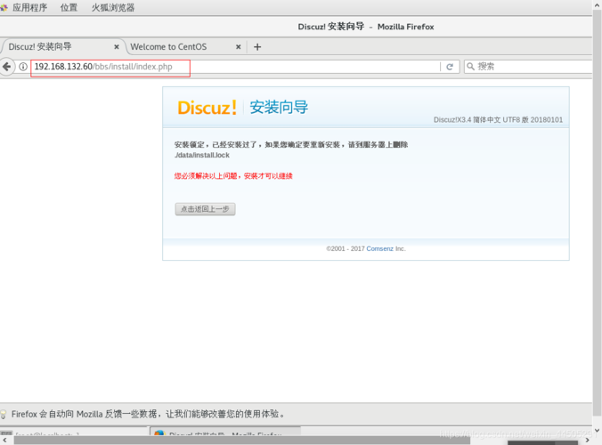Viewport: 602px width, 445px height.
Task: Click the 安装向导 heading text
Action: coord(279,107)
